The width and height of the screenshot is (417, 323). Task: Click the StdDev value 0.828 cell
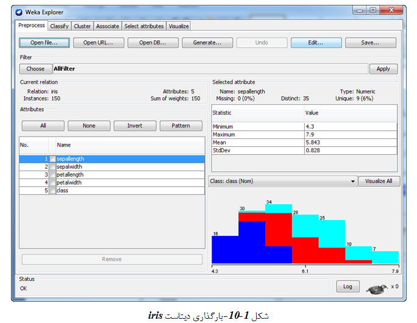tap(351, 151)
